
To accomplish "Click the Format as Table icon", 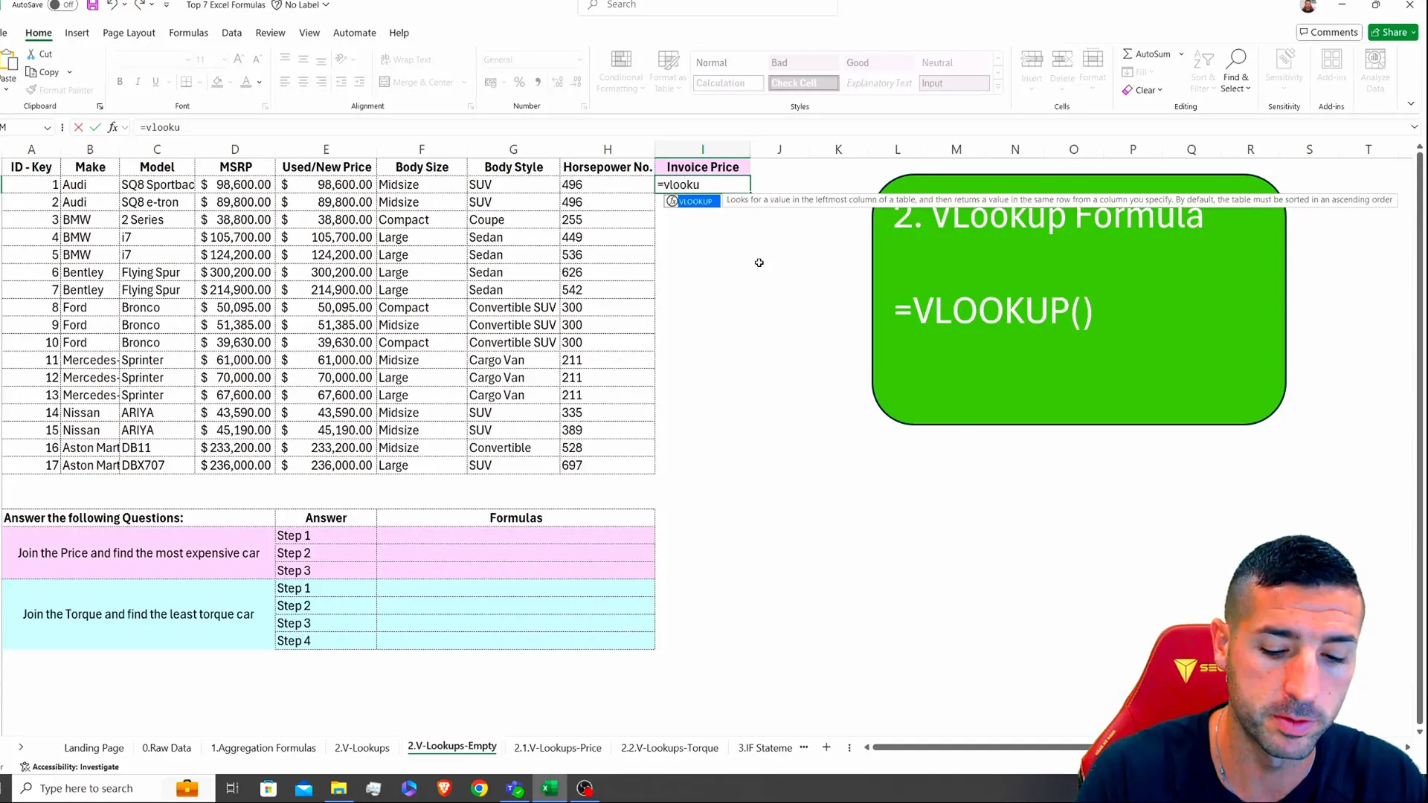I will pyautogui.click(x=670, y=70).
